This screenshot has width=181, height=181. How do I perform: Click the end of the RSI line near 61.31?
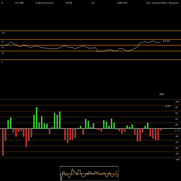point(160,42)
